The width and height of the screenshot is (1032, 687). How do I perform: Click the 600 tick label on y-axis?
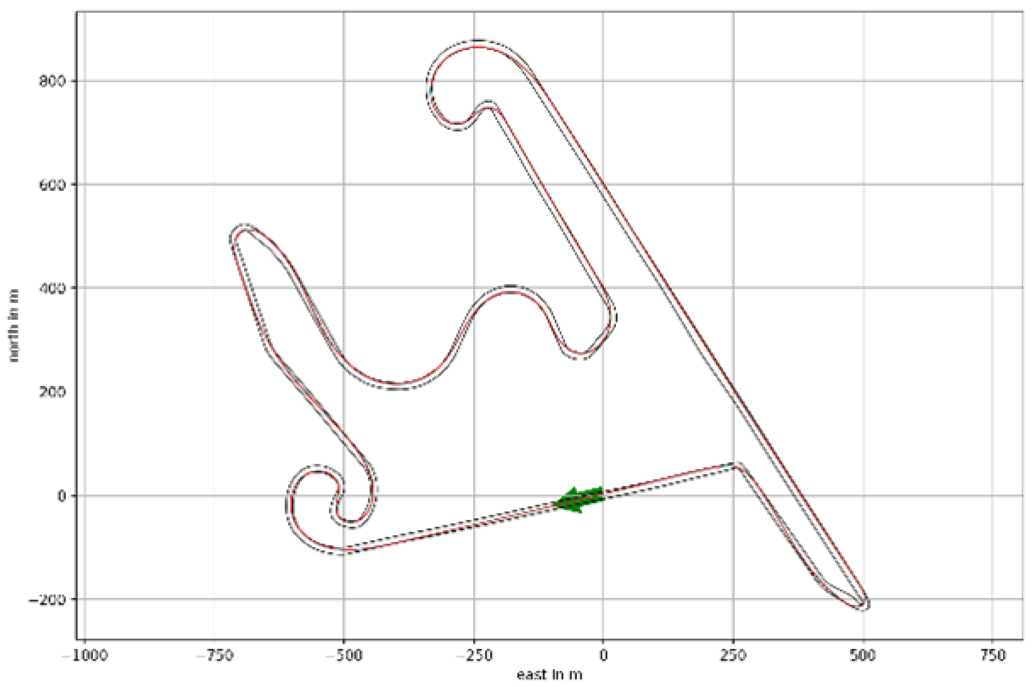click(x=52, y=185)
